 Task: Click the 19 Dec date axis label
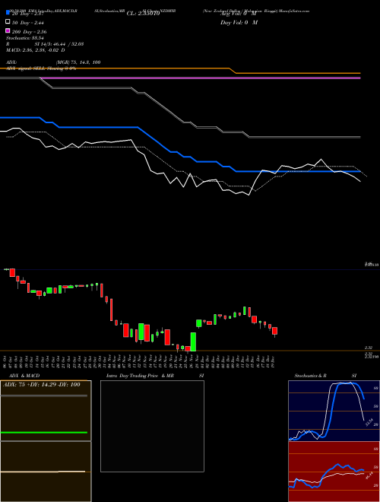(273, 361)
